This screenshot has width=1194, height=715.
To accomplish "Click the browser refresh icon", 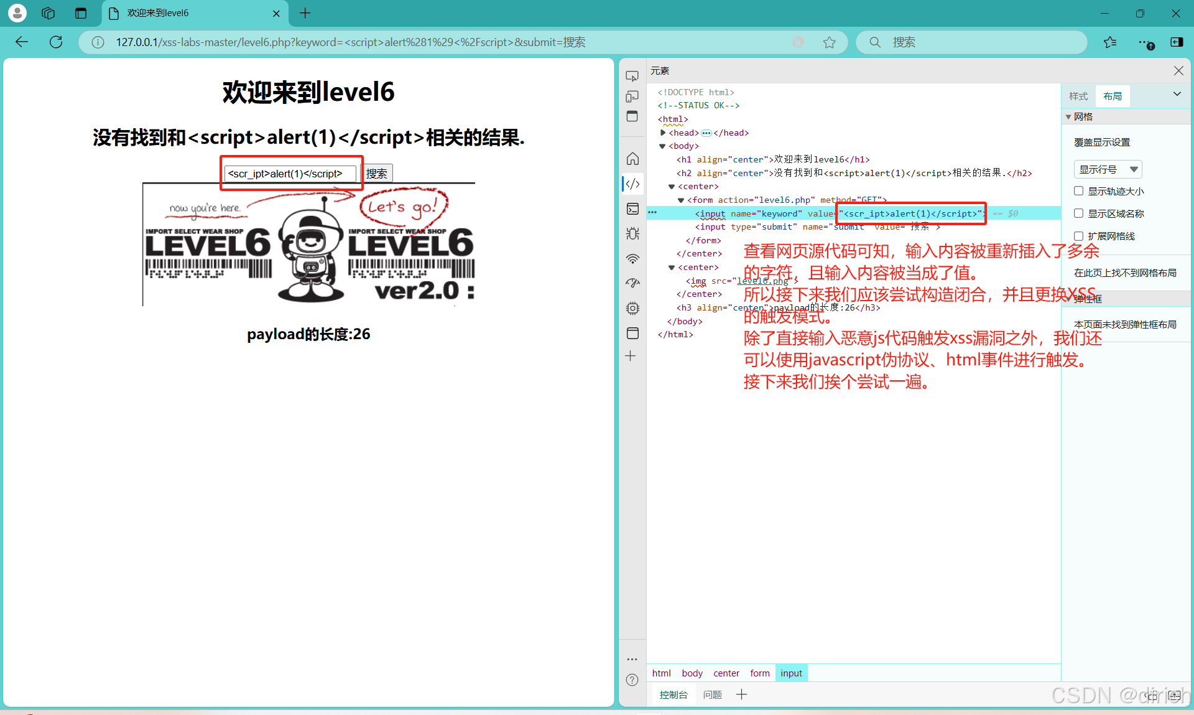I will [x=56, y=42].
